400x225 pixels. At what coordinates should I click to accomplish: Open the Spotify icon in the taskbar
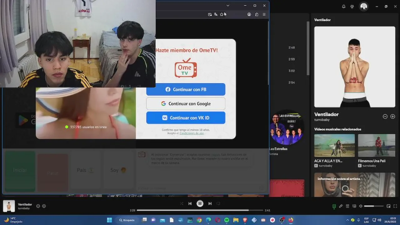click(227, 220)
